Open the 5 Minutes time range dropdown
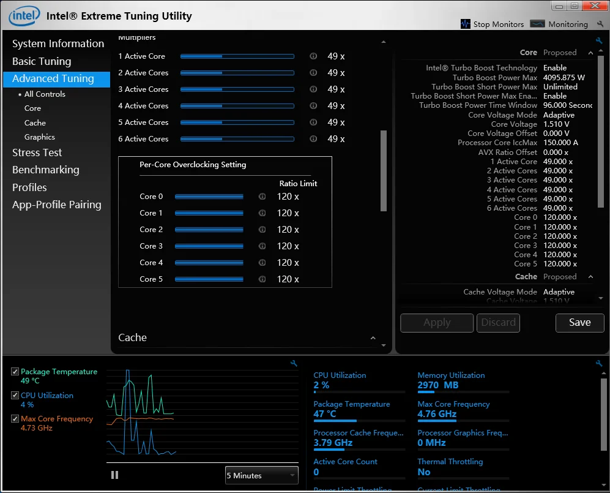 pyautogui.click(x=261, y=475)
